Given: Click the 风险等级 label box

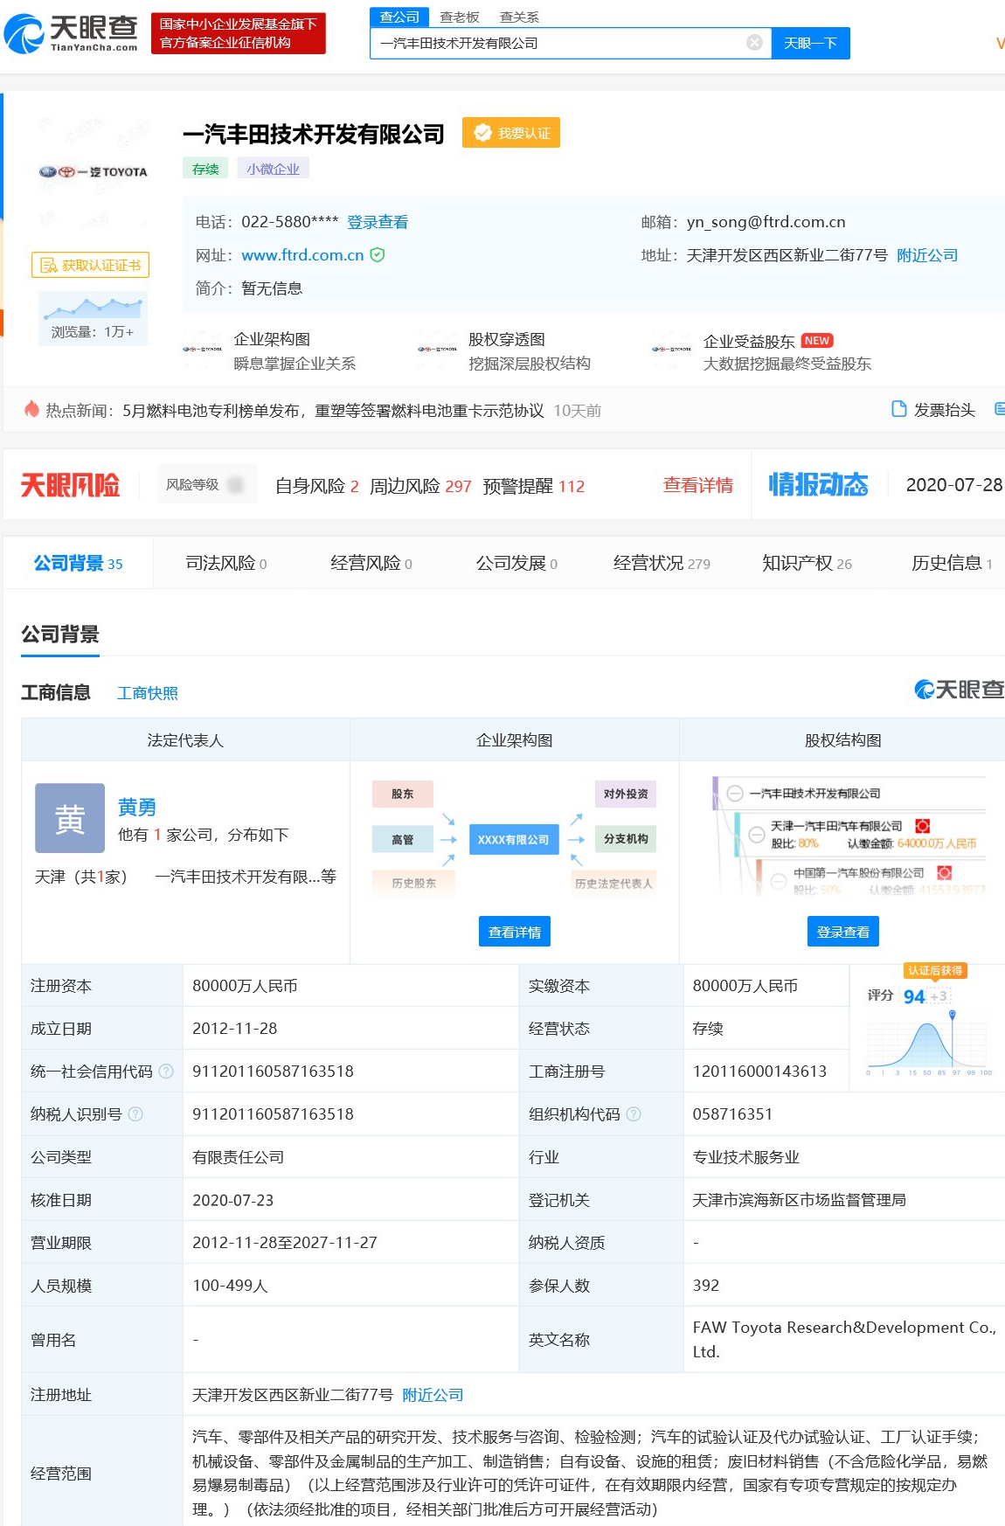Looking at the screenshot, I should pos(206,484).
